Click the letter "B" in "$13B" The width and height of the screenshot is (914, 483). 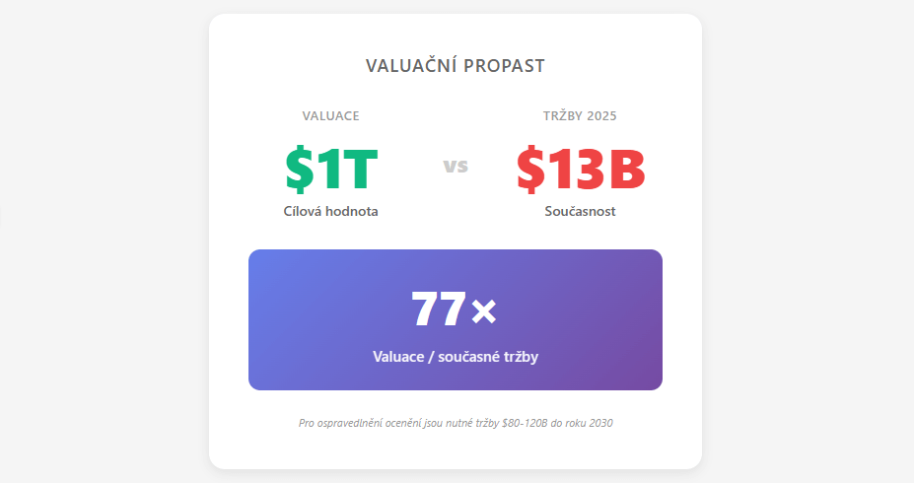tap(625, 169)
